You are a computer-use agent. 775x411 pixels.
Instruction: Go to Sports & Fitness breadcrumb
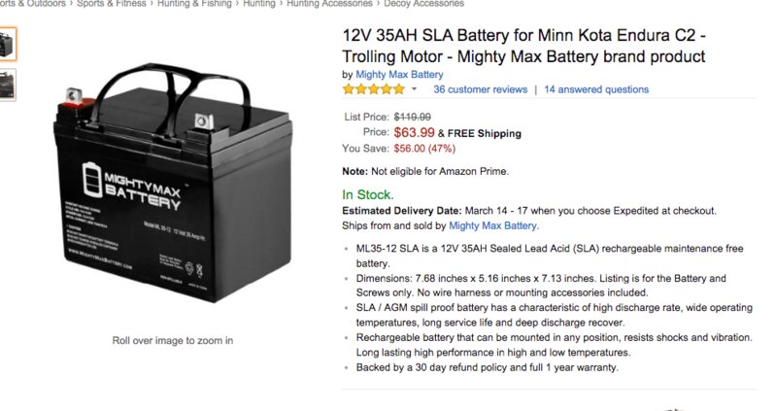pyautogui.click(x=112, y=4)
